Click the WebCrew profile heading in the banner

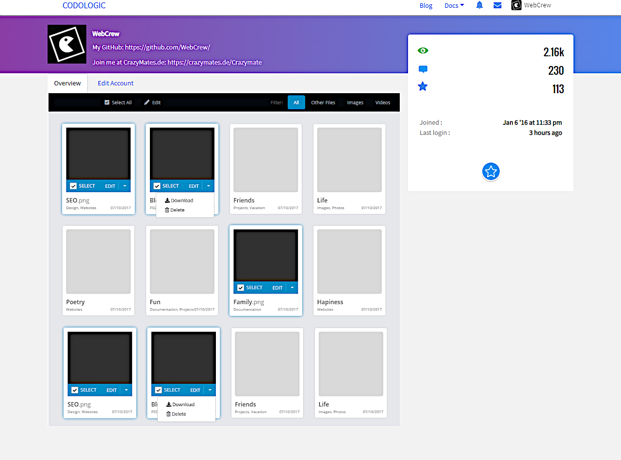click(106, 33)
